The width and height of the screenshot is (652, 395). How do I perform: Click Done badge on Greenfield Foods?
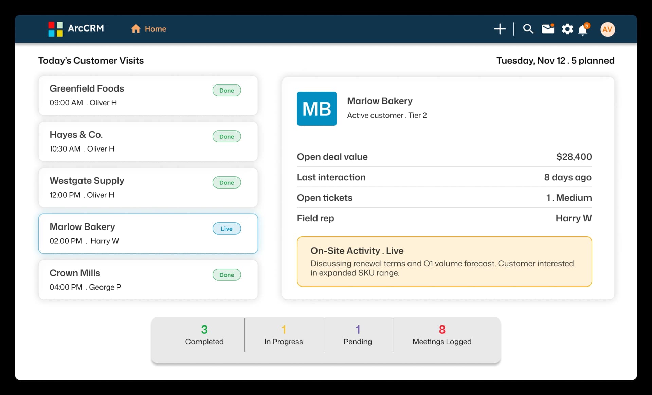click(227, 90)
